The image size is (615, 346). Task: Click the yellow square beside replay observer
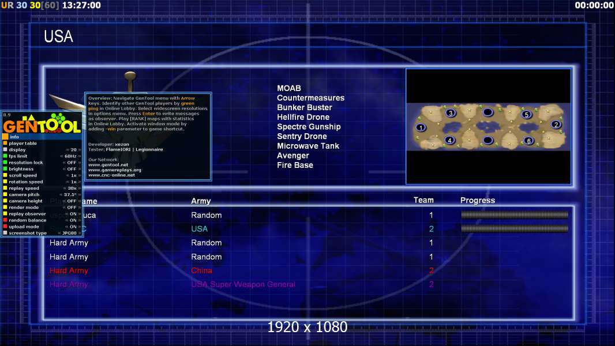click(x=5, y=213)
